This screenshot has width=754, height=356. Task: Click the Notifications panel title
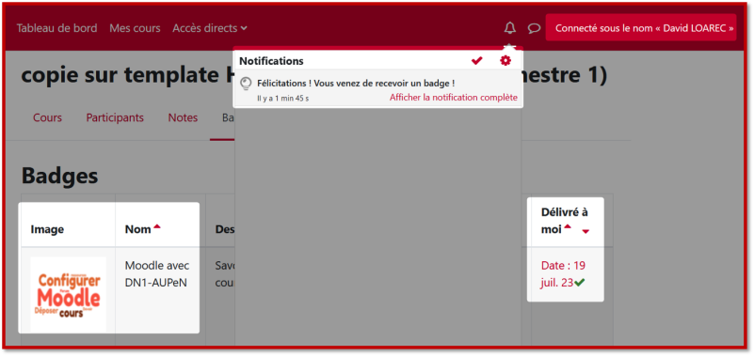pyautogui.click(x=271, y=61)
